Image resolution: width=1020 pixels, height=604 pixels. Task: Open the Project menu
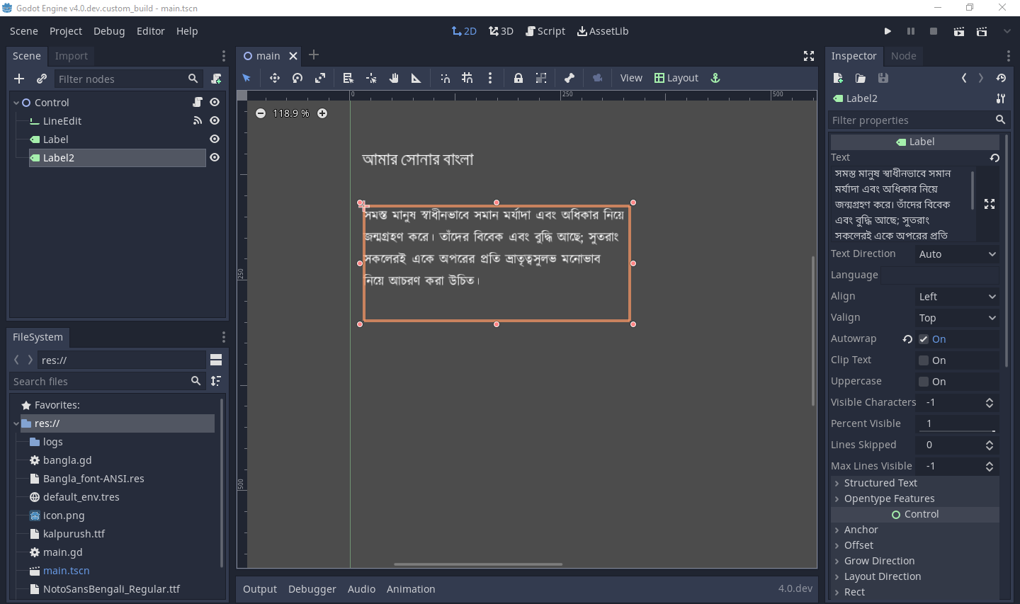(x=66, y=30)
